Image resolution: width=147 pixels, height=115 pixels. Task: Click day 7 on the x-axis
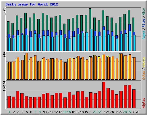click(x=35, y=112)
